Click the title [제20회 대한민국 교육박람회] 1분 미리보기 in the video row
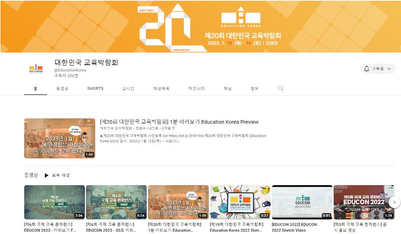Screen dimensions: 401x234 click(175, 227)
